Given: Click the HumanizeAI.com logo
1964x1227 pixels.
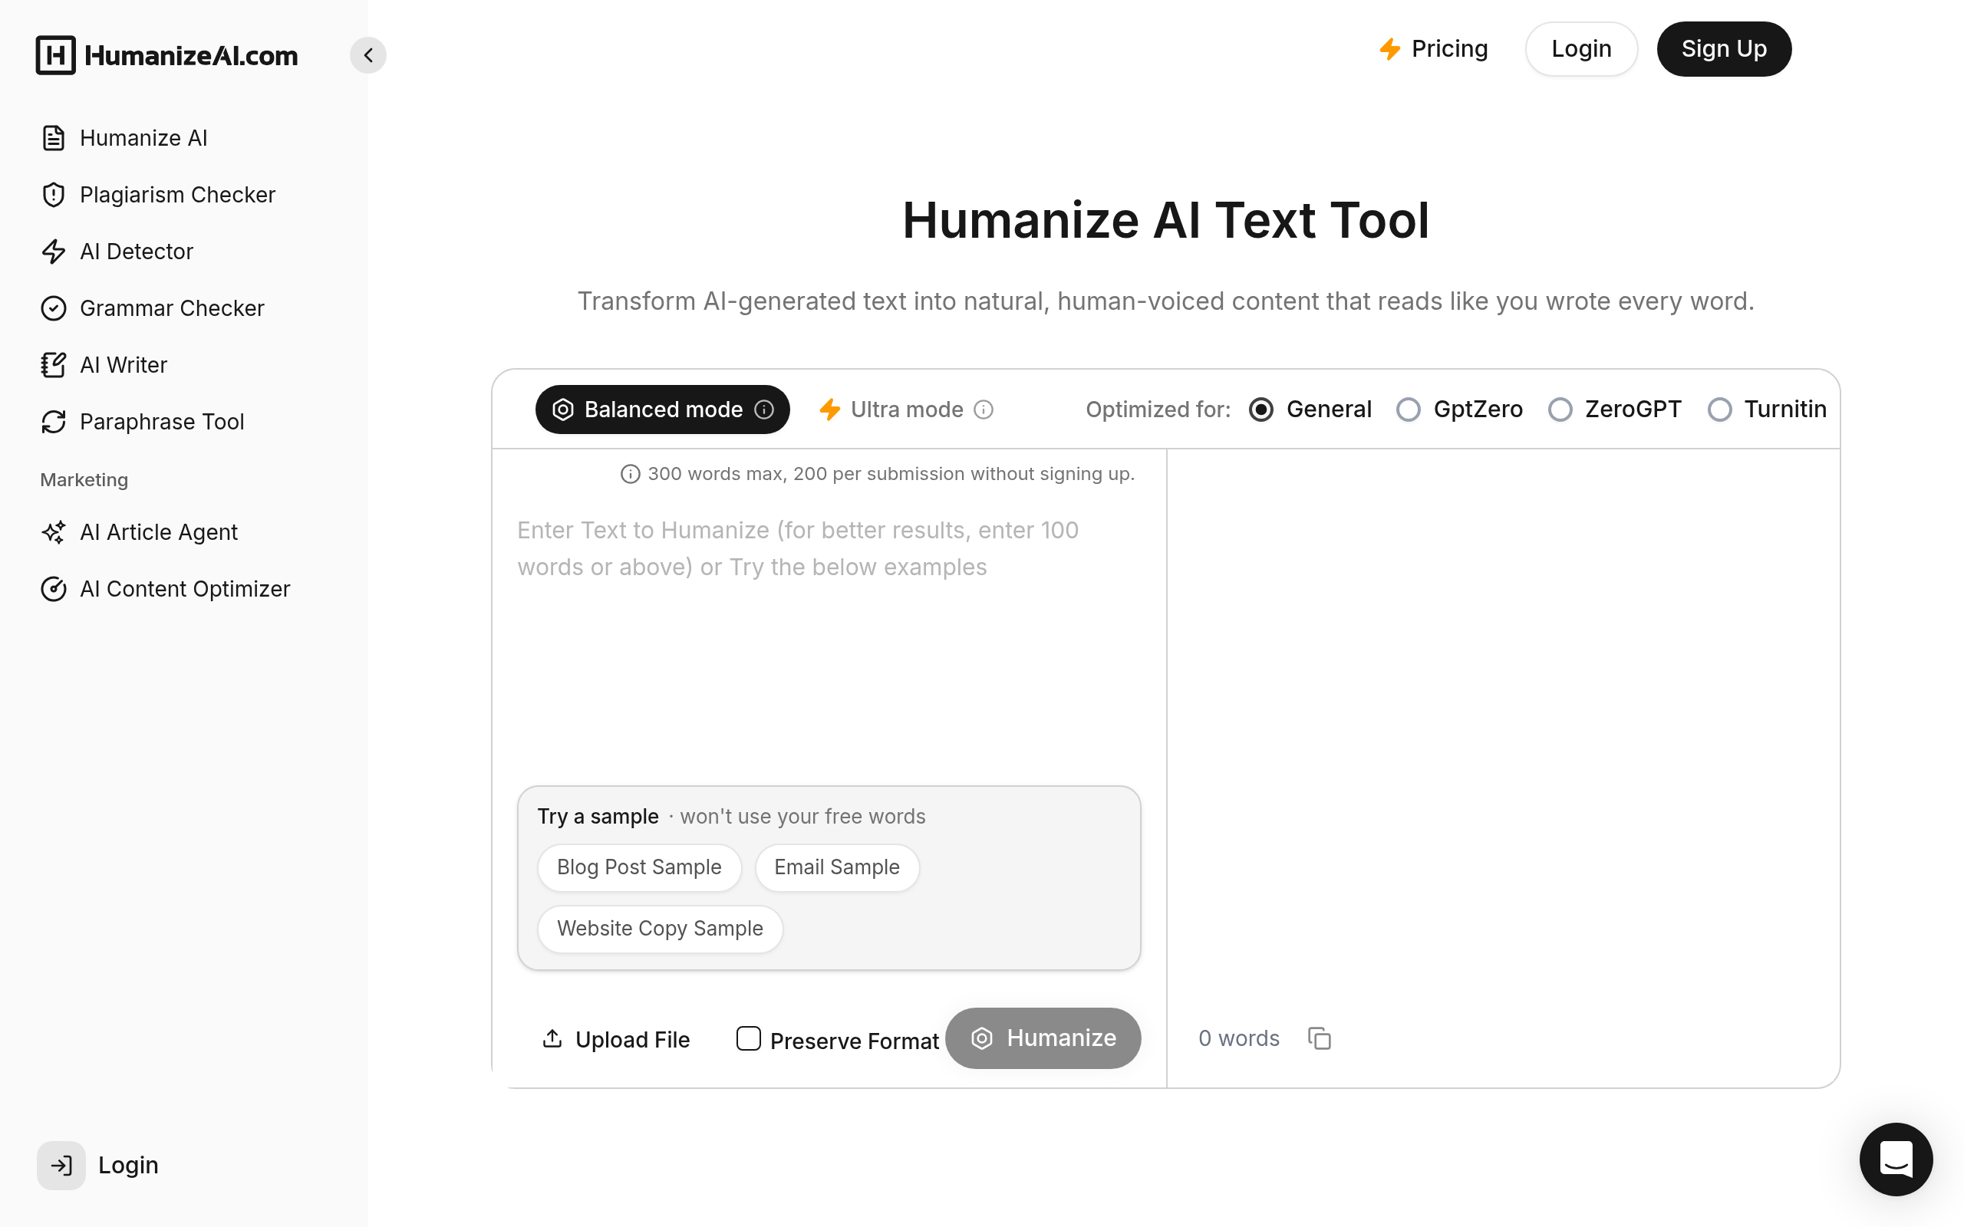Looking at the screenshot, I should (x=167, y=55).
